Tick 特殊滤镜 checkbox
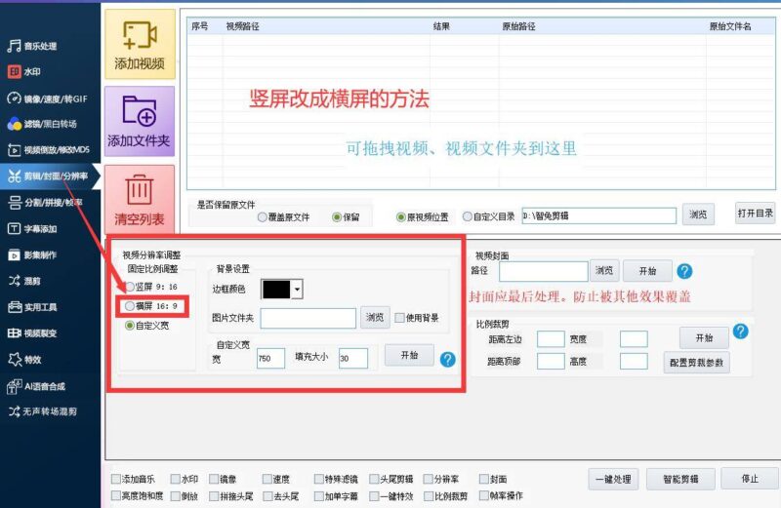The height and width of the screenshot is (508, 781). pos(336,479)
